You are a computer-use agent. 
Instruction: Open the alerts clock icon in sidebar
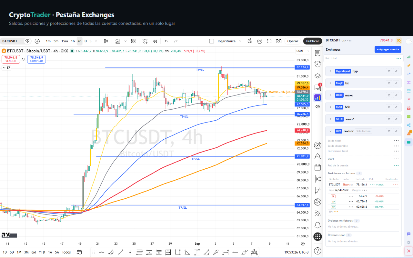[317, 64]
